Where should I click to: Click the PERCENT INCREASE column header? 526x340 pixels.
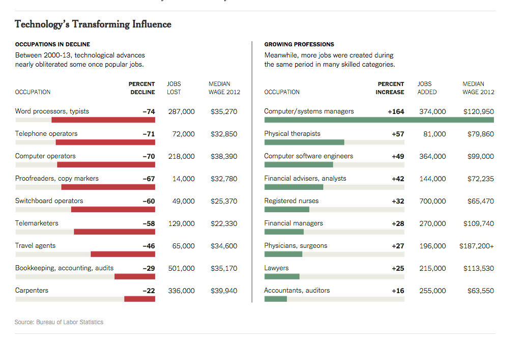(x=390, y=88)
